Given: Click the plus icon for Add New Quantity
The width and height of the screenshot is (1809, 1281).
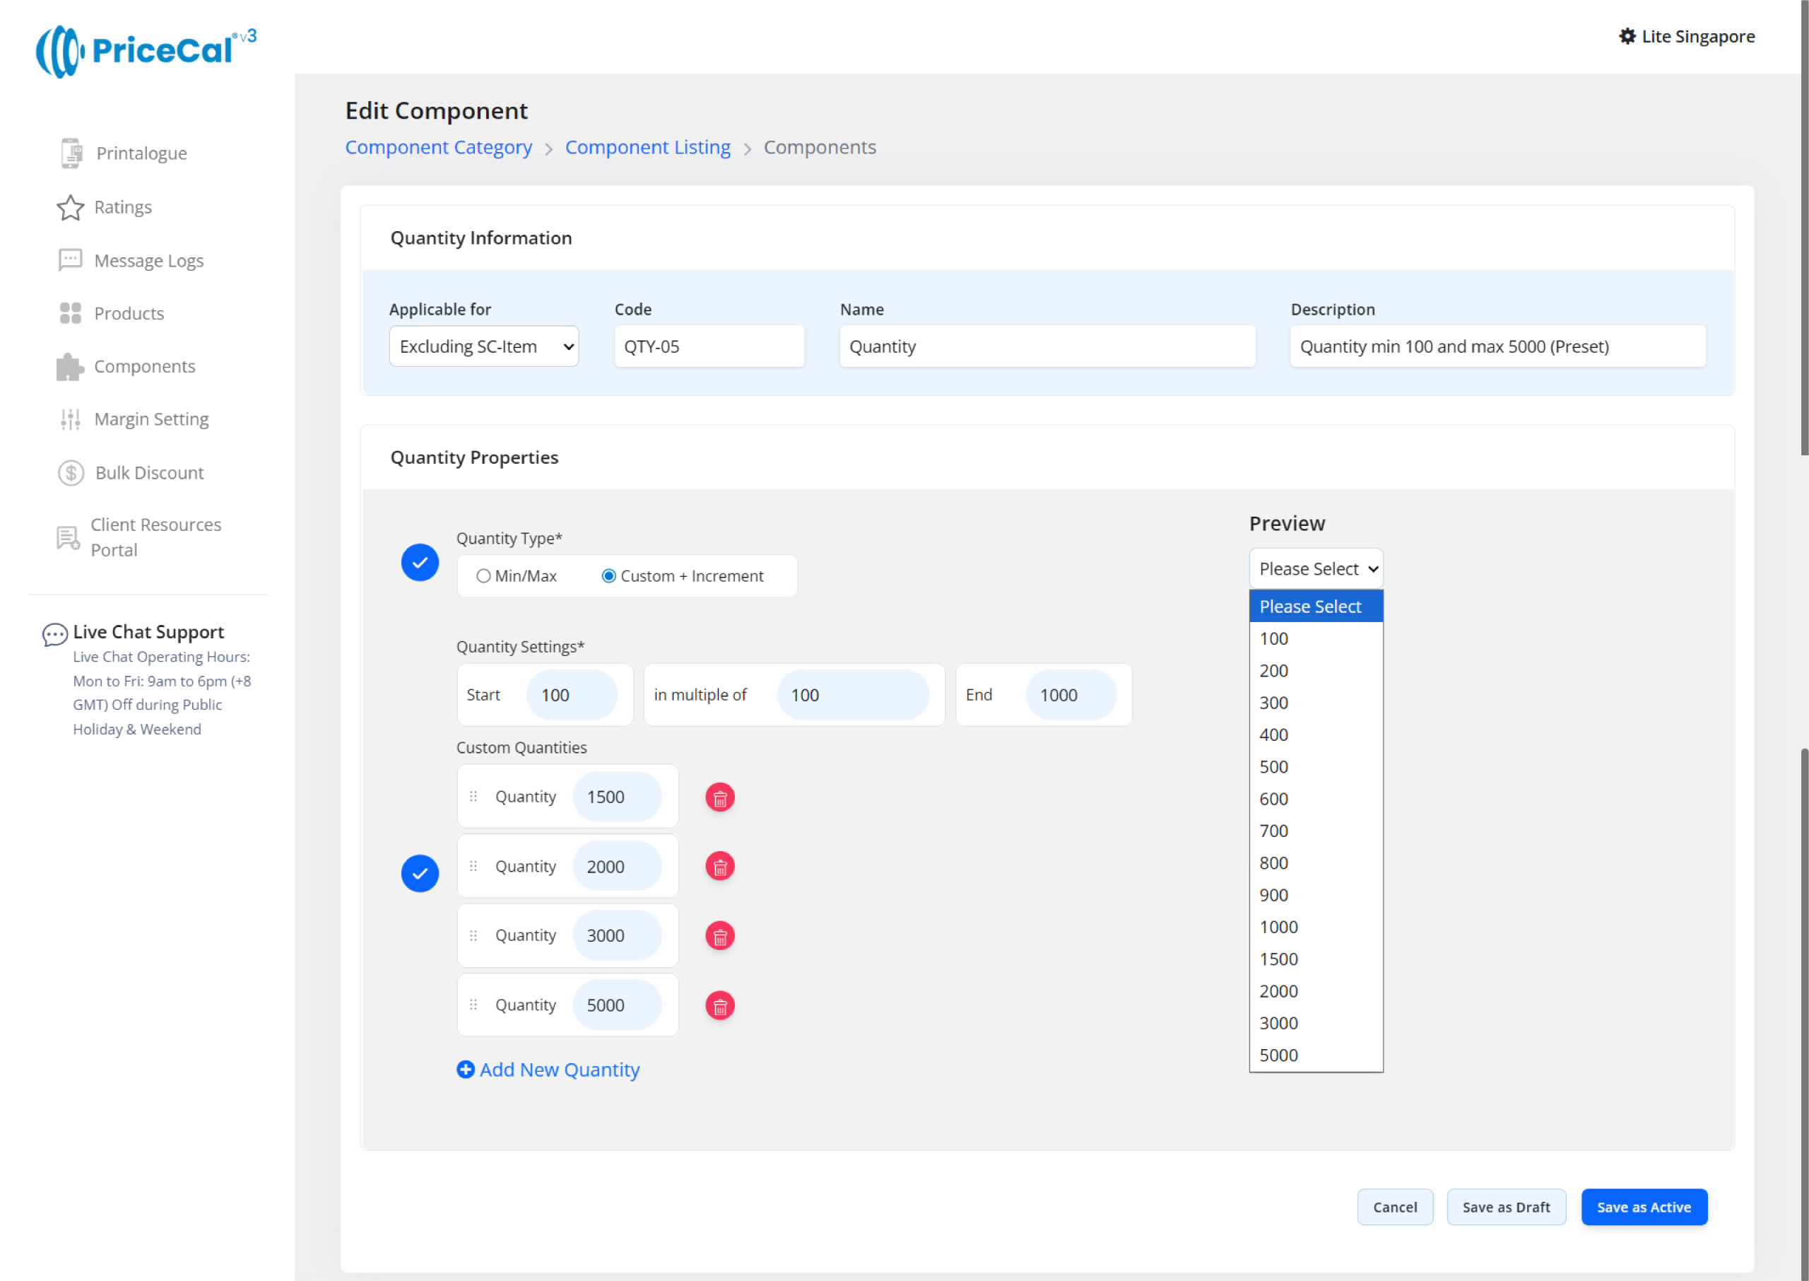Looking at the screenshot, I should coord(466,1070).
